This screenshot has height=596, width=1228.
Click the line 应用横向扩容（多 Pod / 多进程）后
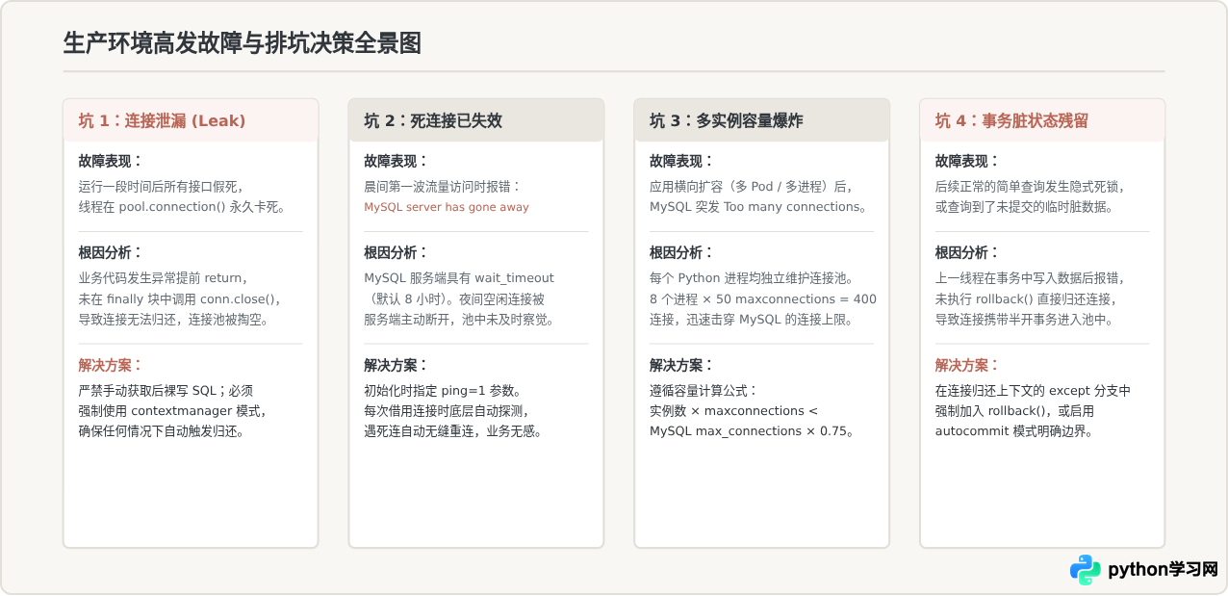point(752,187)
